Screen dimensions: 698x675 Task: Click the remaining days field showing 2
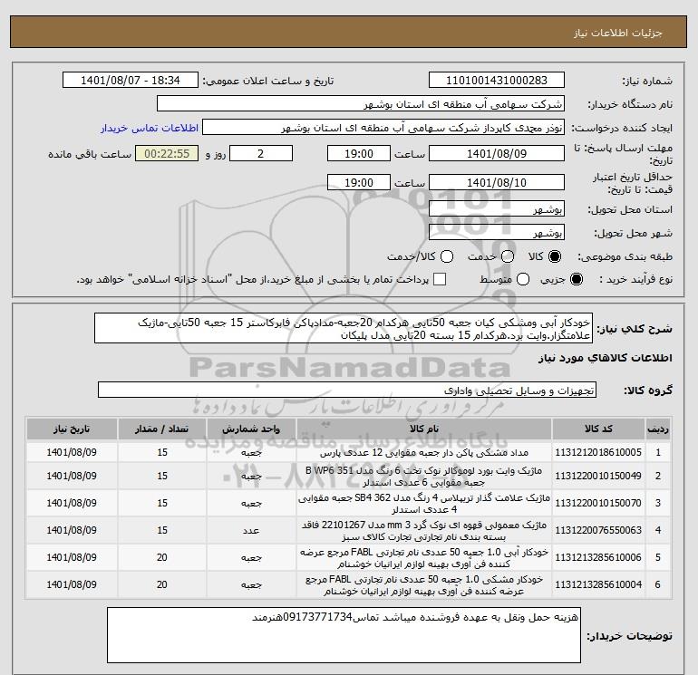(x=261, y=153)
